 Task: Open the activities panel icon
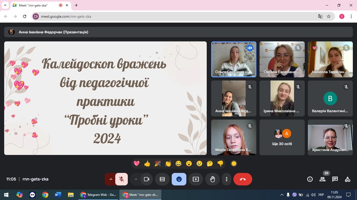[348, 179]
